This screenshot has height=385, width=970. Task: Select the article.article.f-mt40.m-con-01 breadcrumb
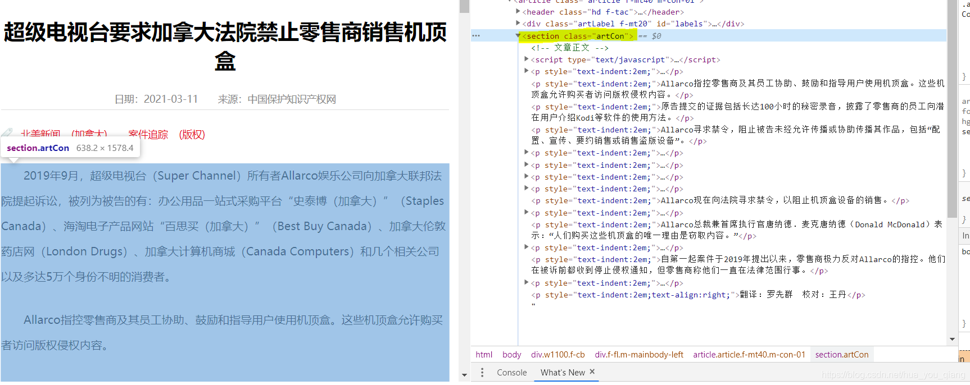coord(749,355)
